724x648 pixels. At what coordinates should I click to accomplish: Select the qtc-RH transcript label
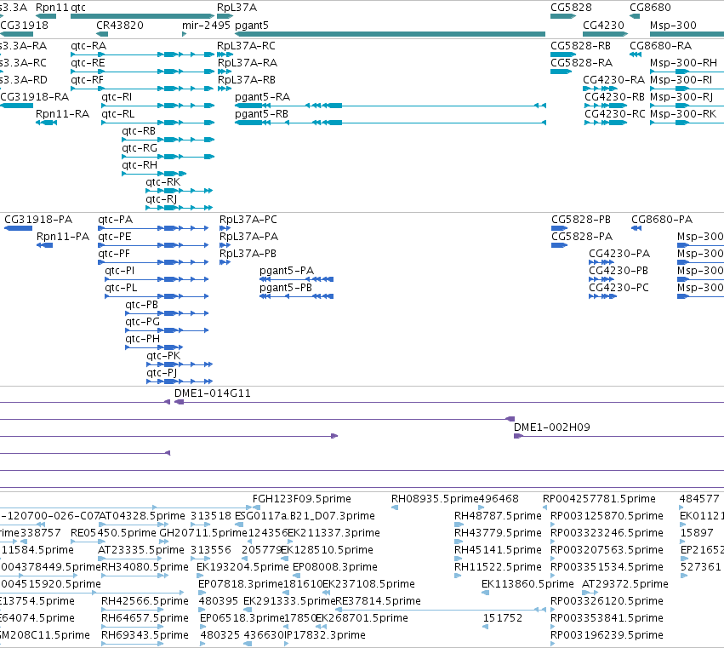click(x=140, y=165)
